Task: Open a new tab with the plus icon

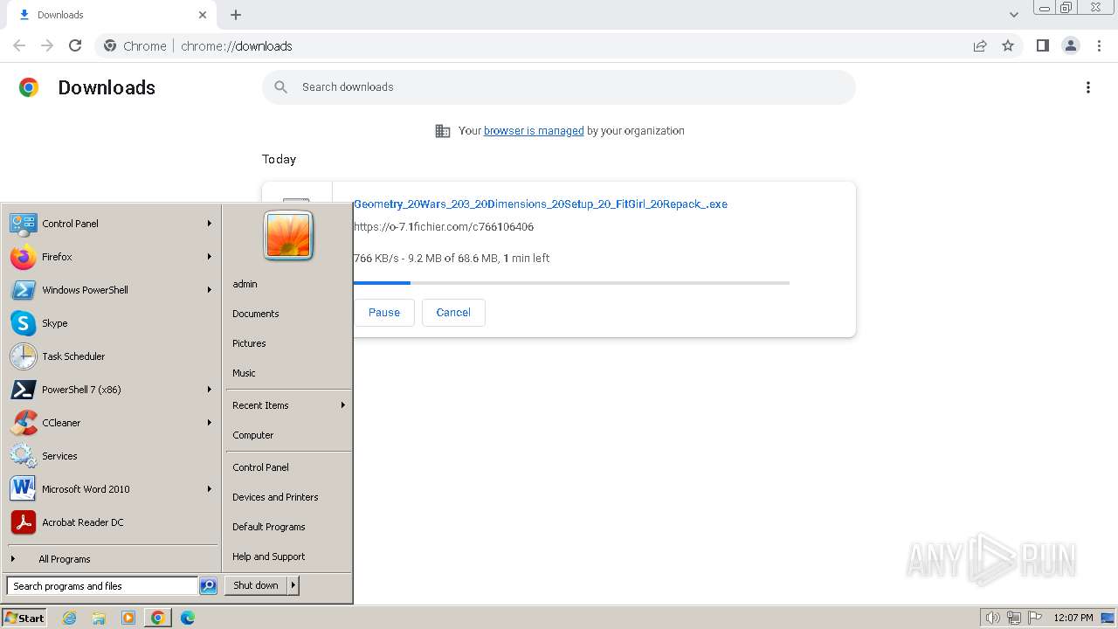Action: point(236,15)
